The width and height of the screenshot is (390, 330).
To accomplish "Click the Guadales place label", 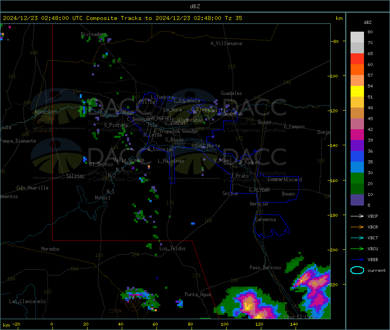I will [231, 93].
